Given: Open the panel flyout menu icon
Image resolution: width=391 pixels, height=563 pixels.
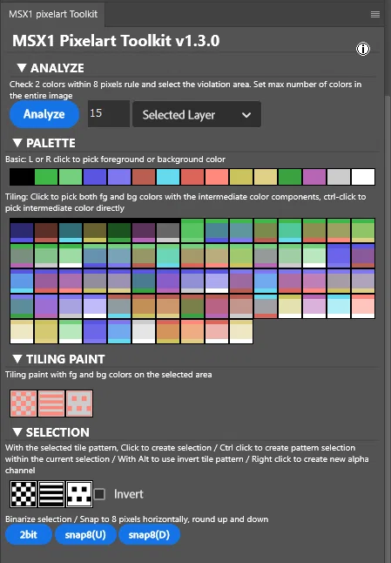Looking at the screenshot, I should (375, 14).
